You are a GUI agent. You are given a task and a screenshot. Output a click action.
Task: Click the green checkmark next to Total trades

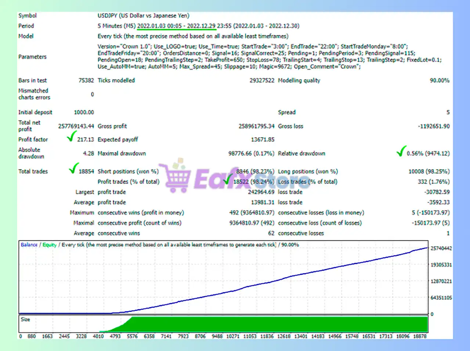(x=74, y=168)
